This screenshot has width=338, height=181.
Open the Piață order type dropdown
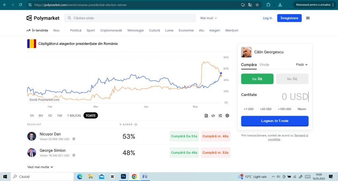pyautogui.click(x=302, y=65)
